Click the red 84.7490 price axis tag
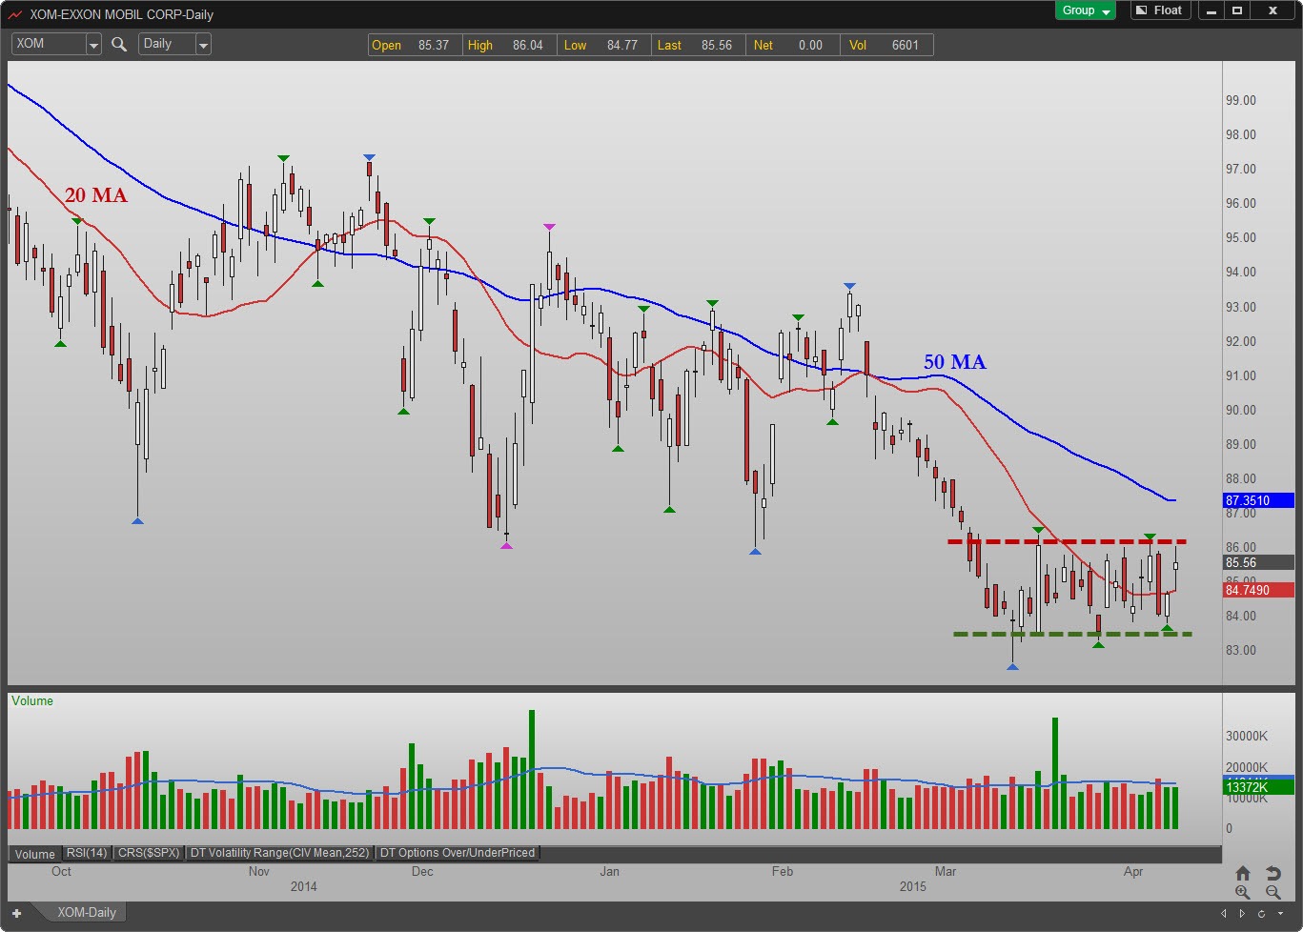This screenshot has width=1303, height=932. click(x=1258, y=591)
